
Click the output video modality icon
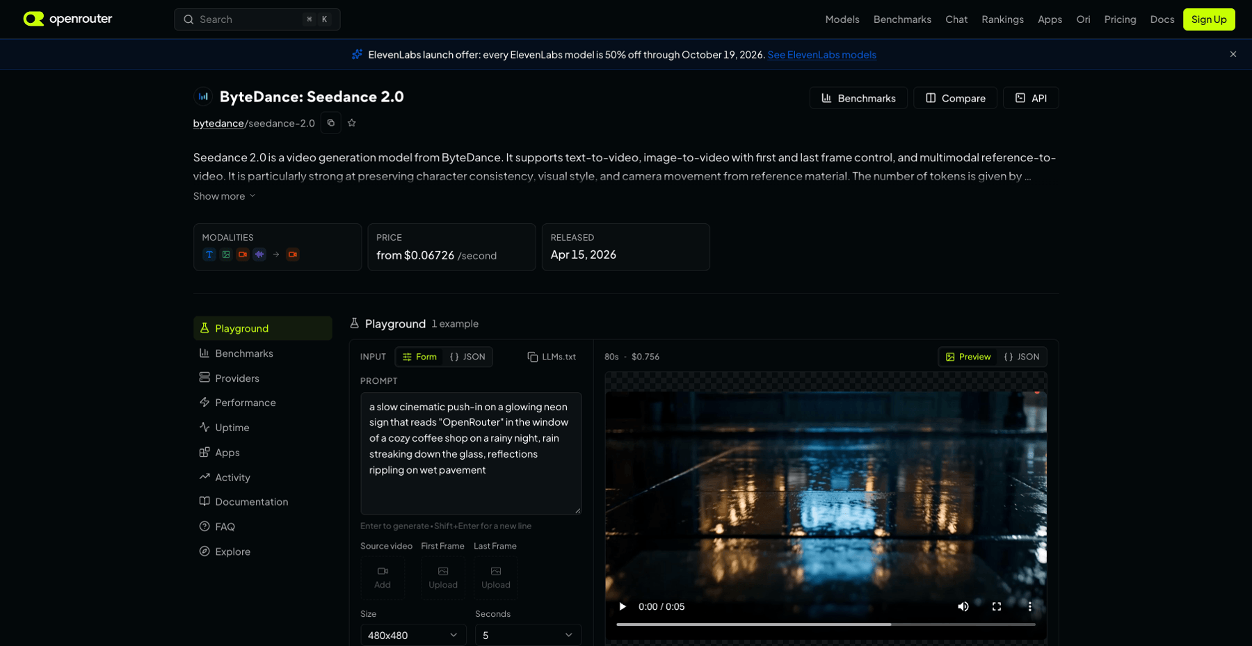tap(293, 255)
